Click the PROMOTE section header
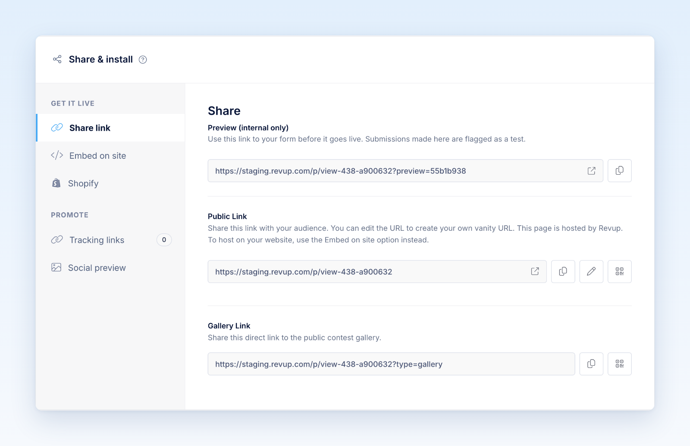Image resolution: width=690 pixels, height=446 pixels. (x=69, y=215)
